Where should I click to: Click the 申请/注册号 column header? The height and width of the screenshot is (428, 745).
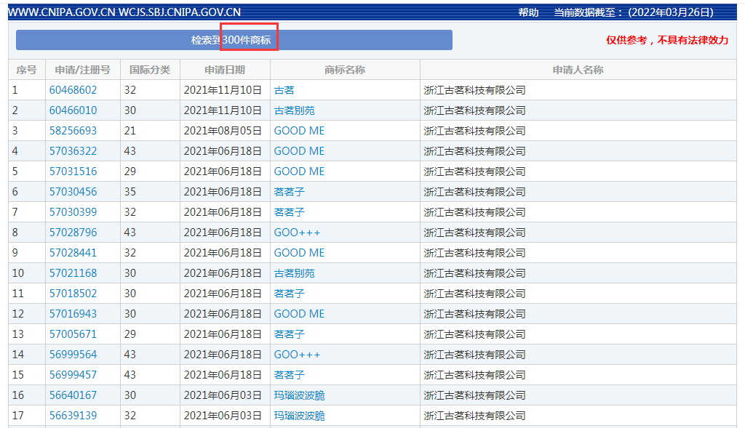[x=83, y=70]
